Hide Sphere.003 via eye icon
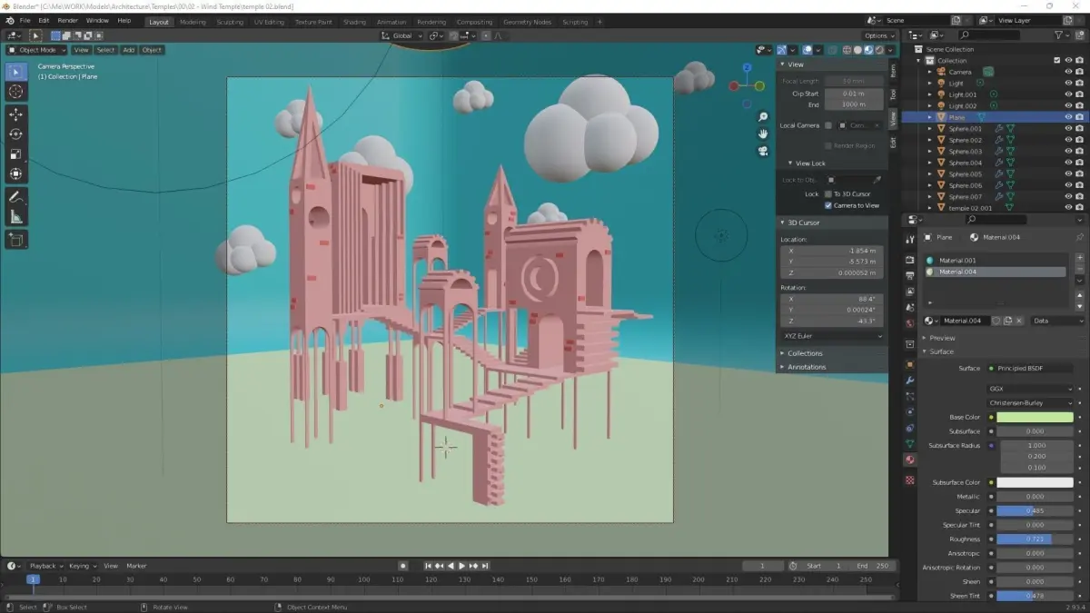The height and width of the screenshot is (613, 1090). tap(1068, 151)
